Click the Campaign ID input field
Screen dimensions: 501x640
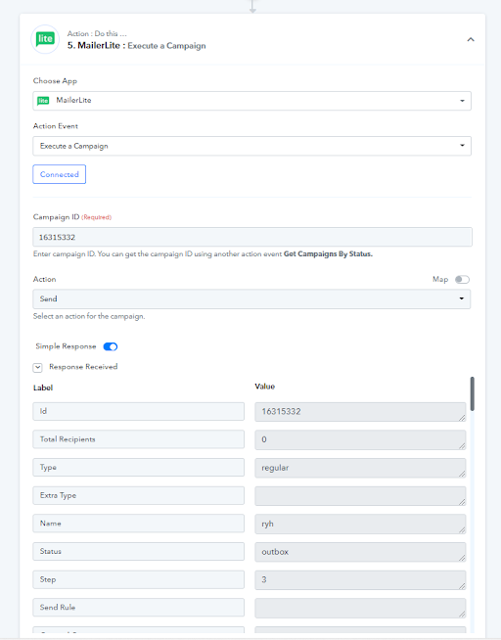click(x=252, y=237)
